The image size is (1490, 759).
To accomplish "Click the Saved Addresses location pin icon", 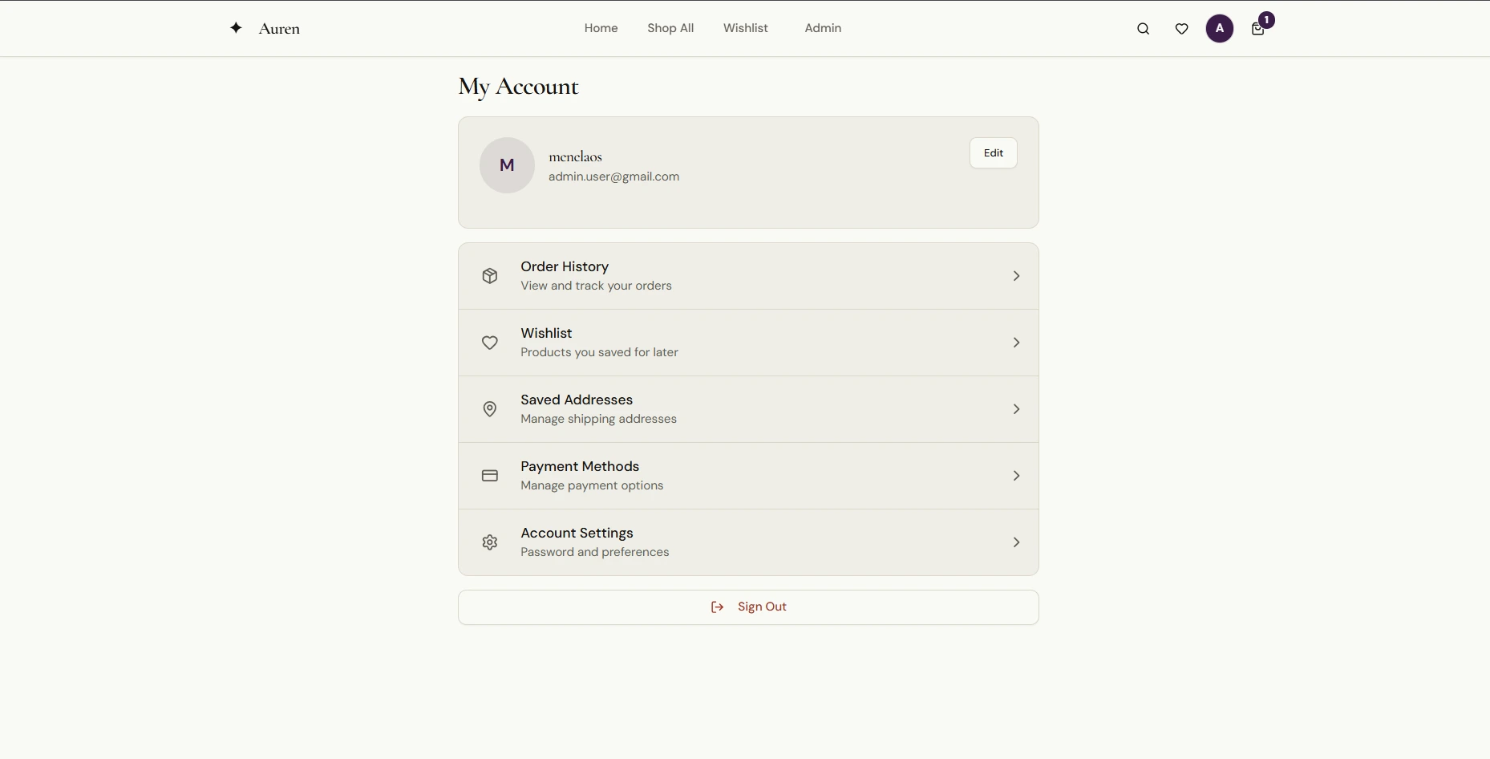I will click(x=489, y=409).
